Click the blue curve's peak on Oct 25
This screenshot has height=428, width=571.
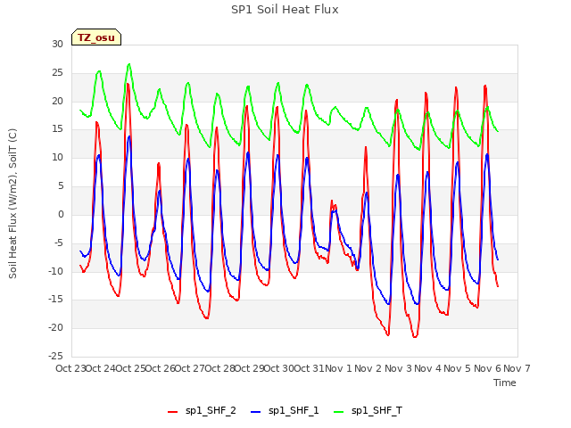tap(128, 136)
